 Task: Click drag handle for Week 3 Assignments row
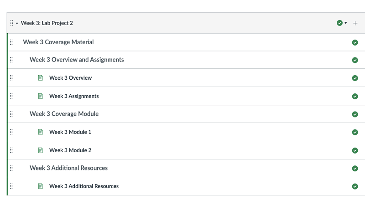(11, 96)
